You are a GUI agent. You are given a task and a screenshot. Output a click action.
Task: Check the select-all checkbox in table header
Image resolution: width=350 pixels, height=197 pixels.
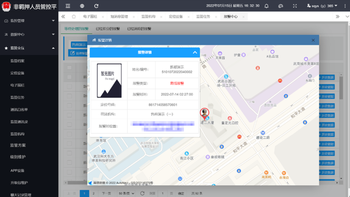[69, 68]
